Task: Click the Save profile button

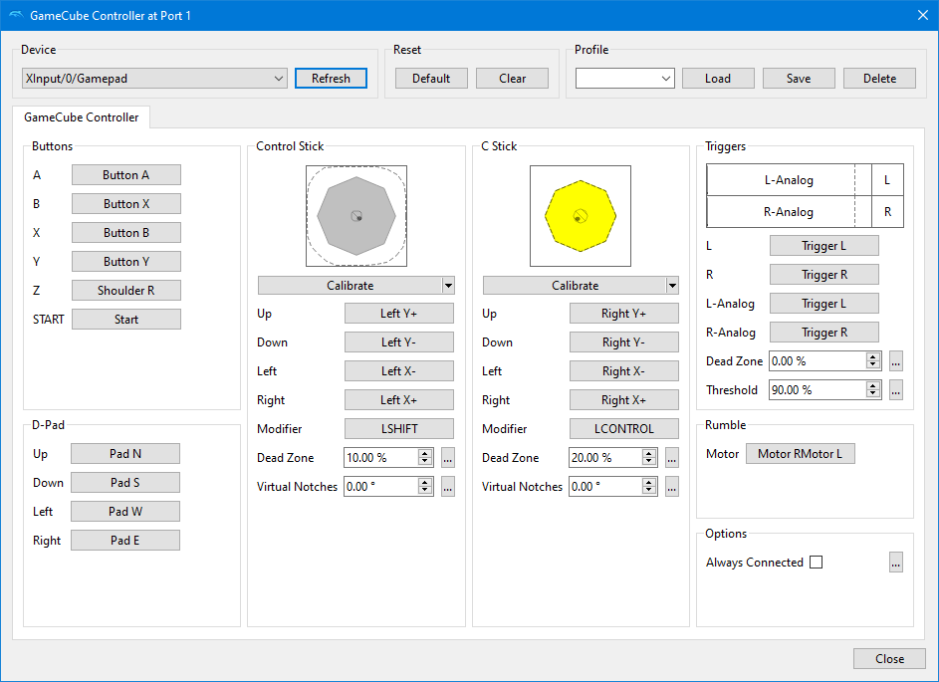Action: 799,79
